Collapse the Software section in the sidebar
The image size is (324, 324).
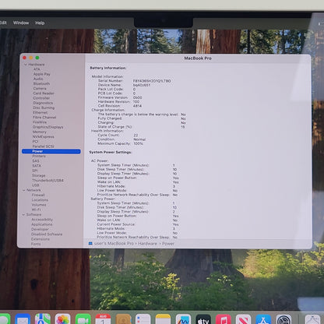[23, 215]
